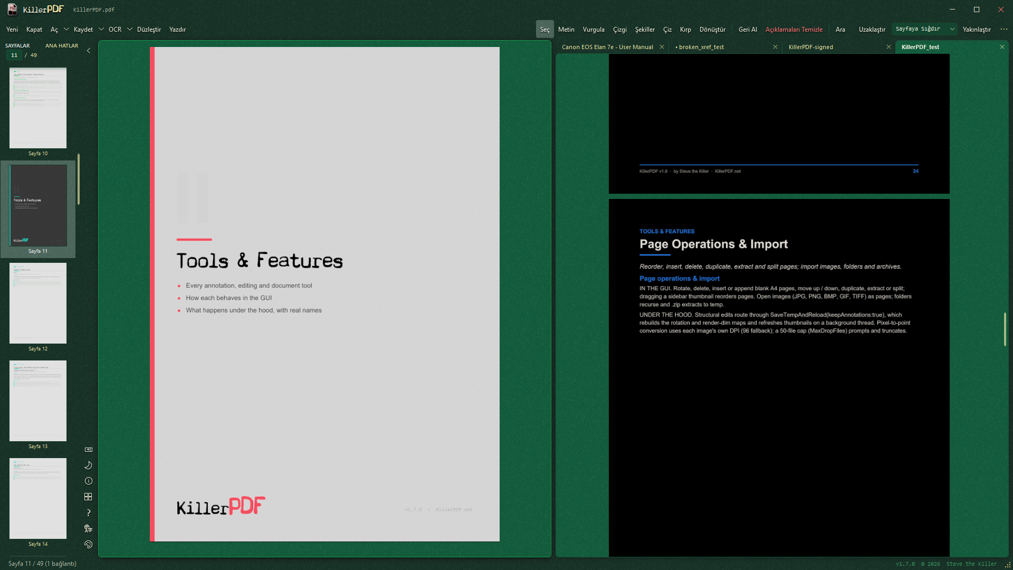
Task: Select the Metin text tool
Action: point(566,30)
